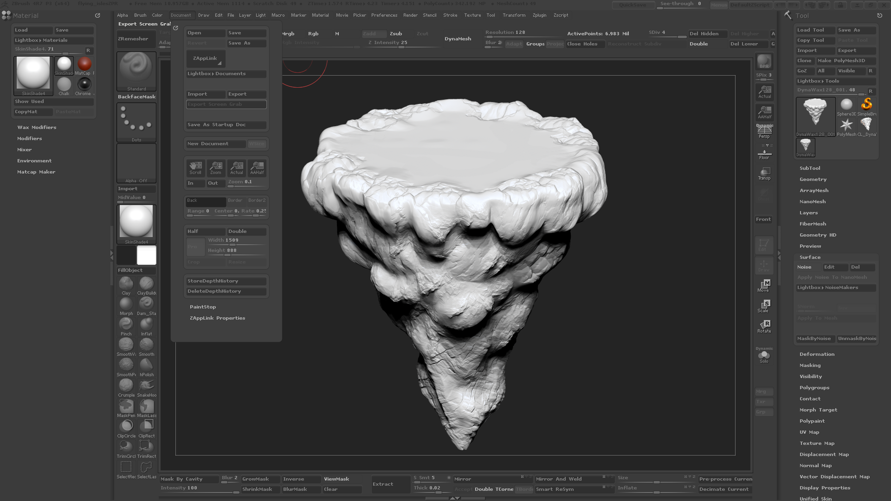
Task: Open the Render menu
Action: (410, 15)
